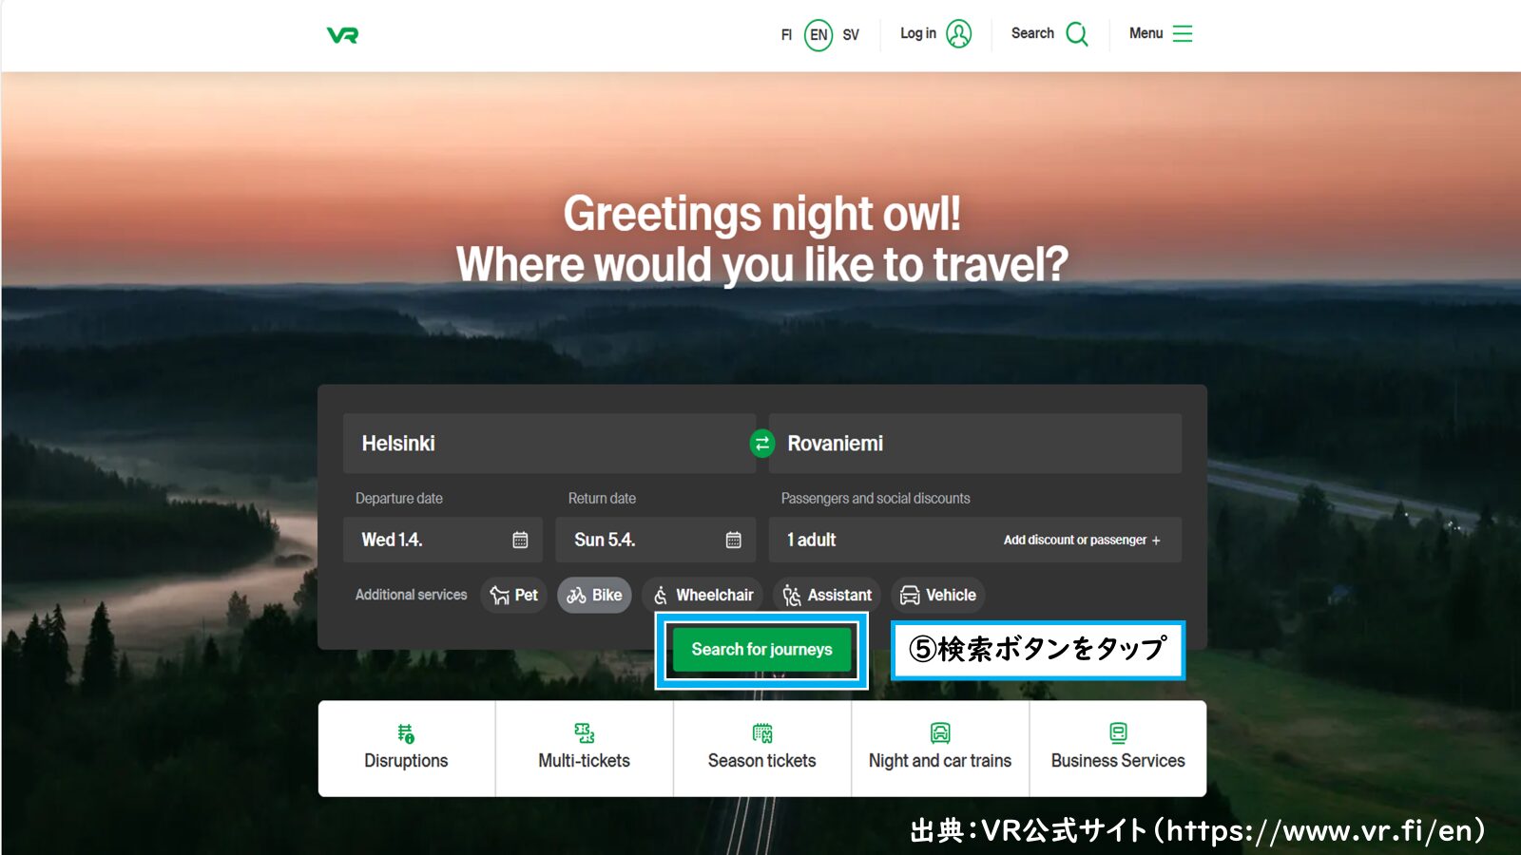Swap departure and destination stations
This screenshot has height=855, width=1521.
[x=762, y=444]
